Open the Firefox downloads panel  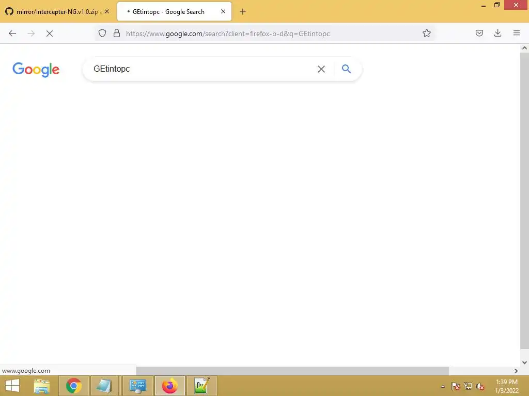coord(497,33)
